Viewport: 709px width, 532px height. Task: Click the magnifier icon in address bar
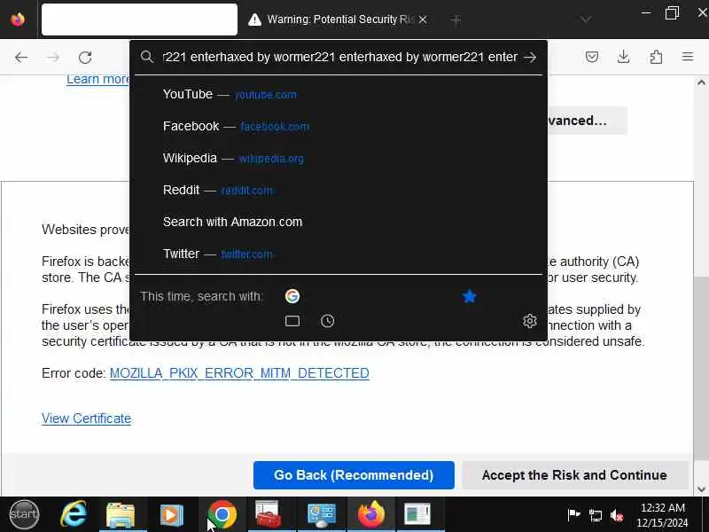pyautogui.click(x=146, y=57)
